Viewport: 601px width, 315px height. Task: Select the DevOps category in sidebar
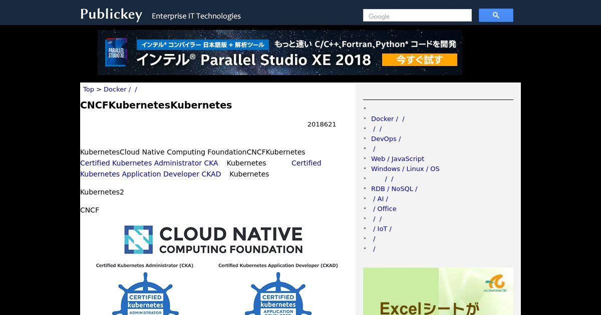pyautogui.click(x=386, y=139)
